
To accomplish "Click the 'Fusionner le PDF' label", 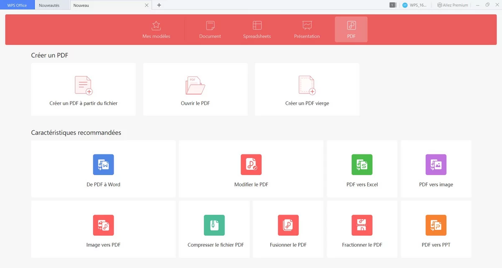I will tap(288, 245).
